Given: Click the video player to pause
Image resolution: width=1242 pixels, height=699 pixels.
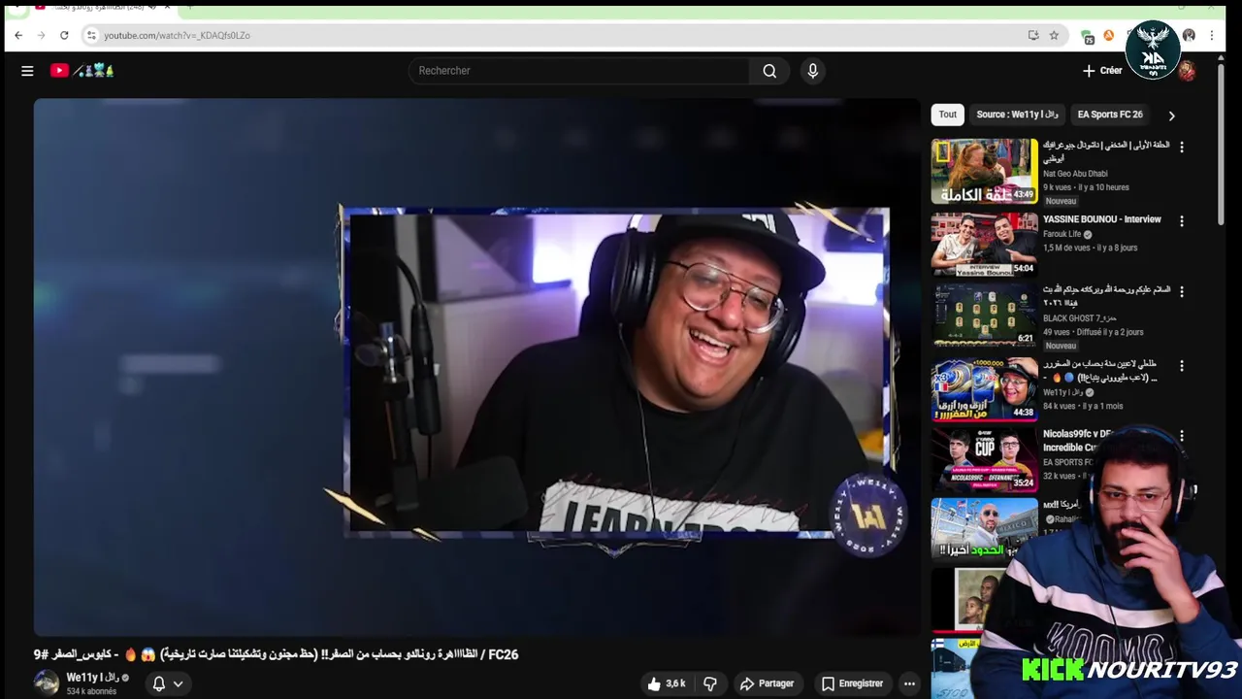Looking at the screenshot, I should point(476,367).
